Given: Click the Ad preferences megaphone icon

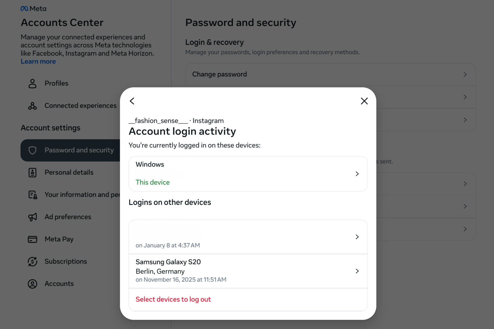Looking at the screenshot, I should pos(32,217).
